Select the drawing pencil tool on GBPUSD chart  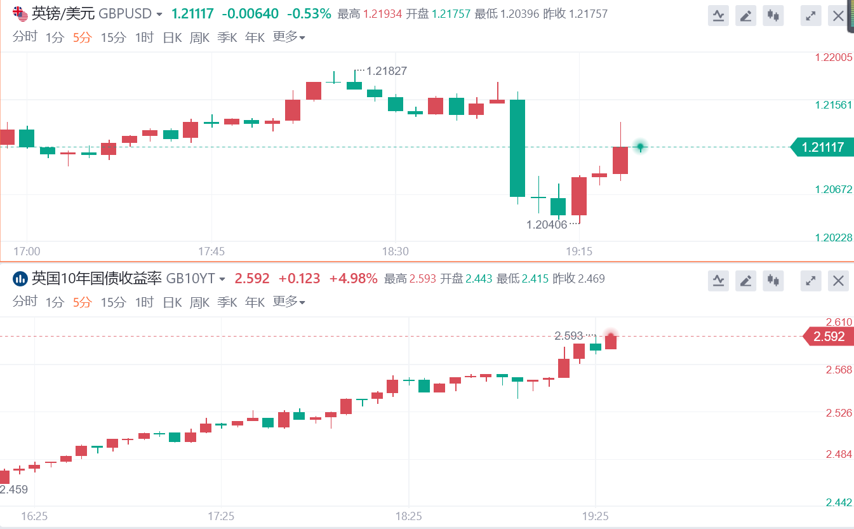click(746, 16)
